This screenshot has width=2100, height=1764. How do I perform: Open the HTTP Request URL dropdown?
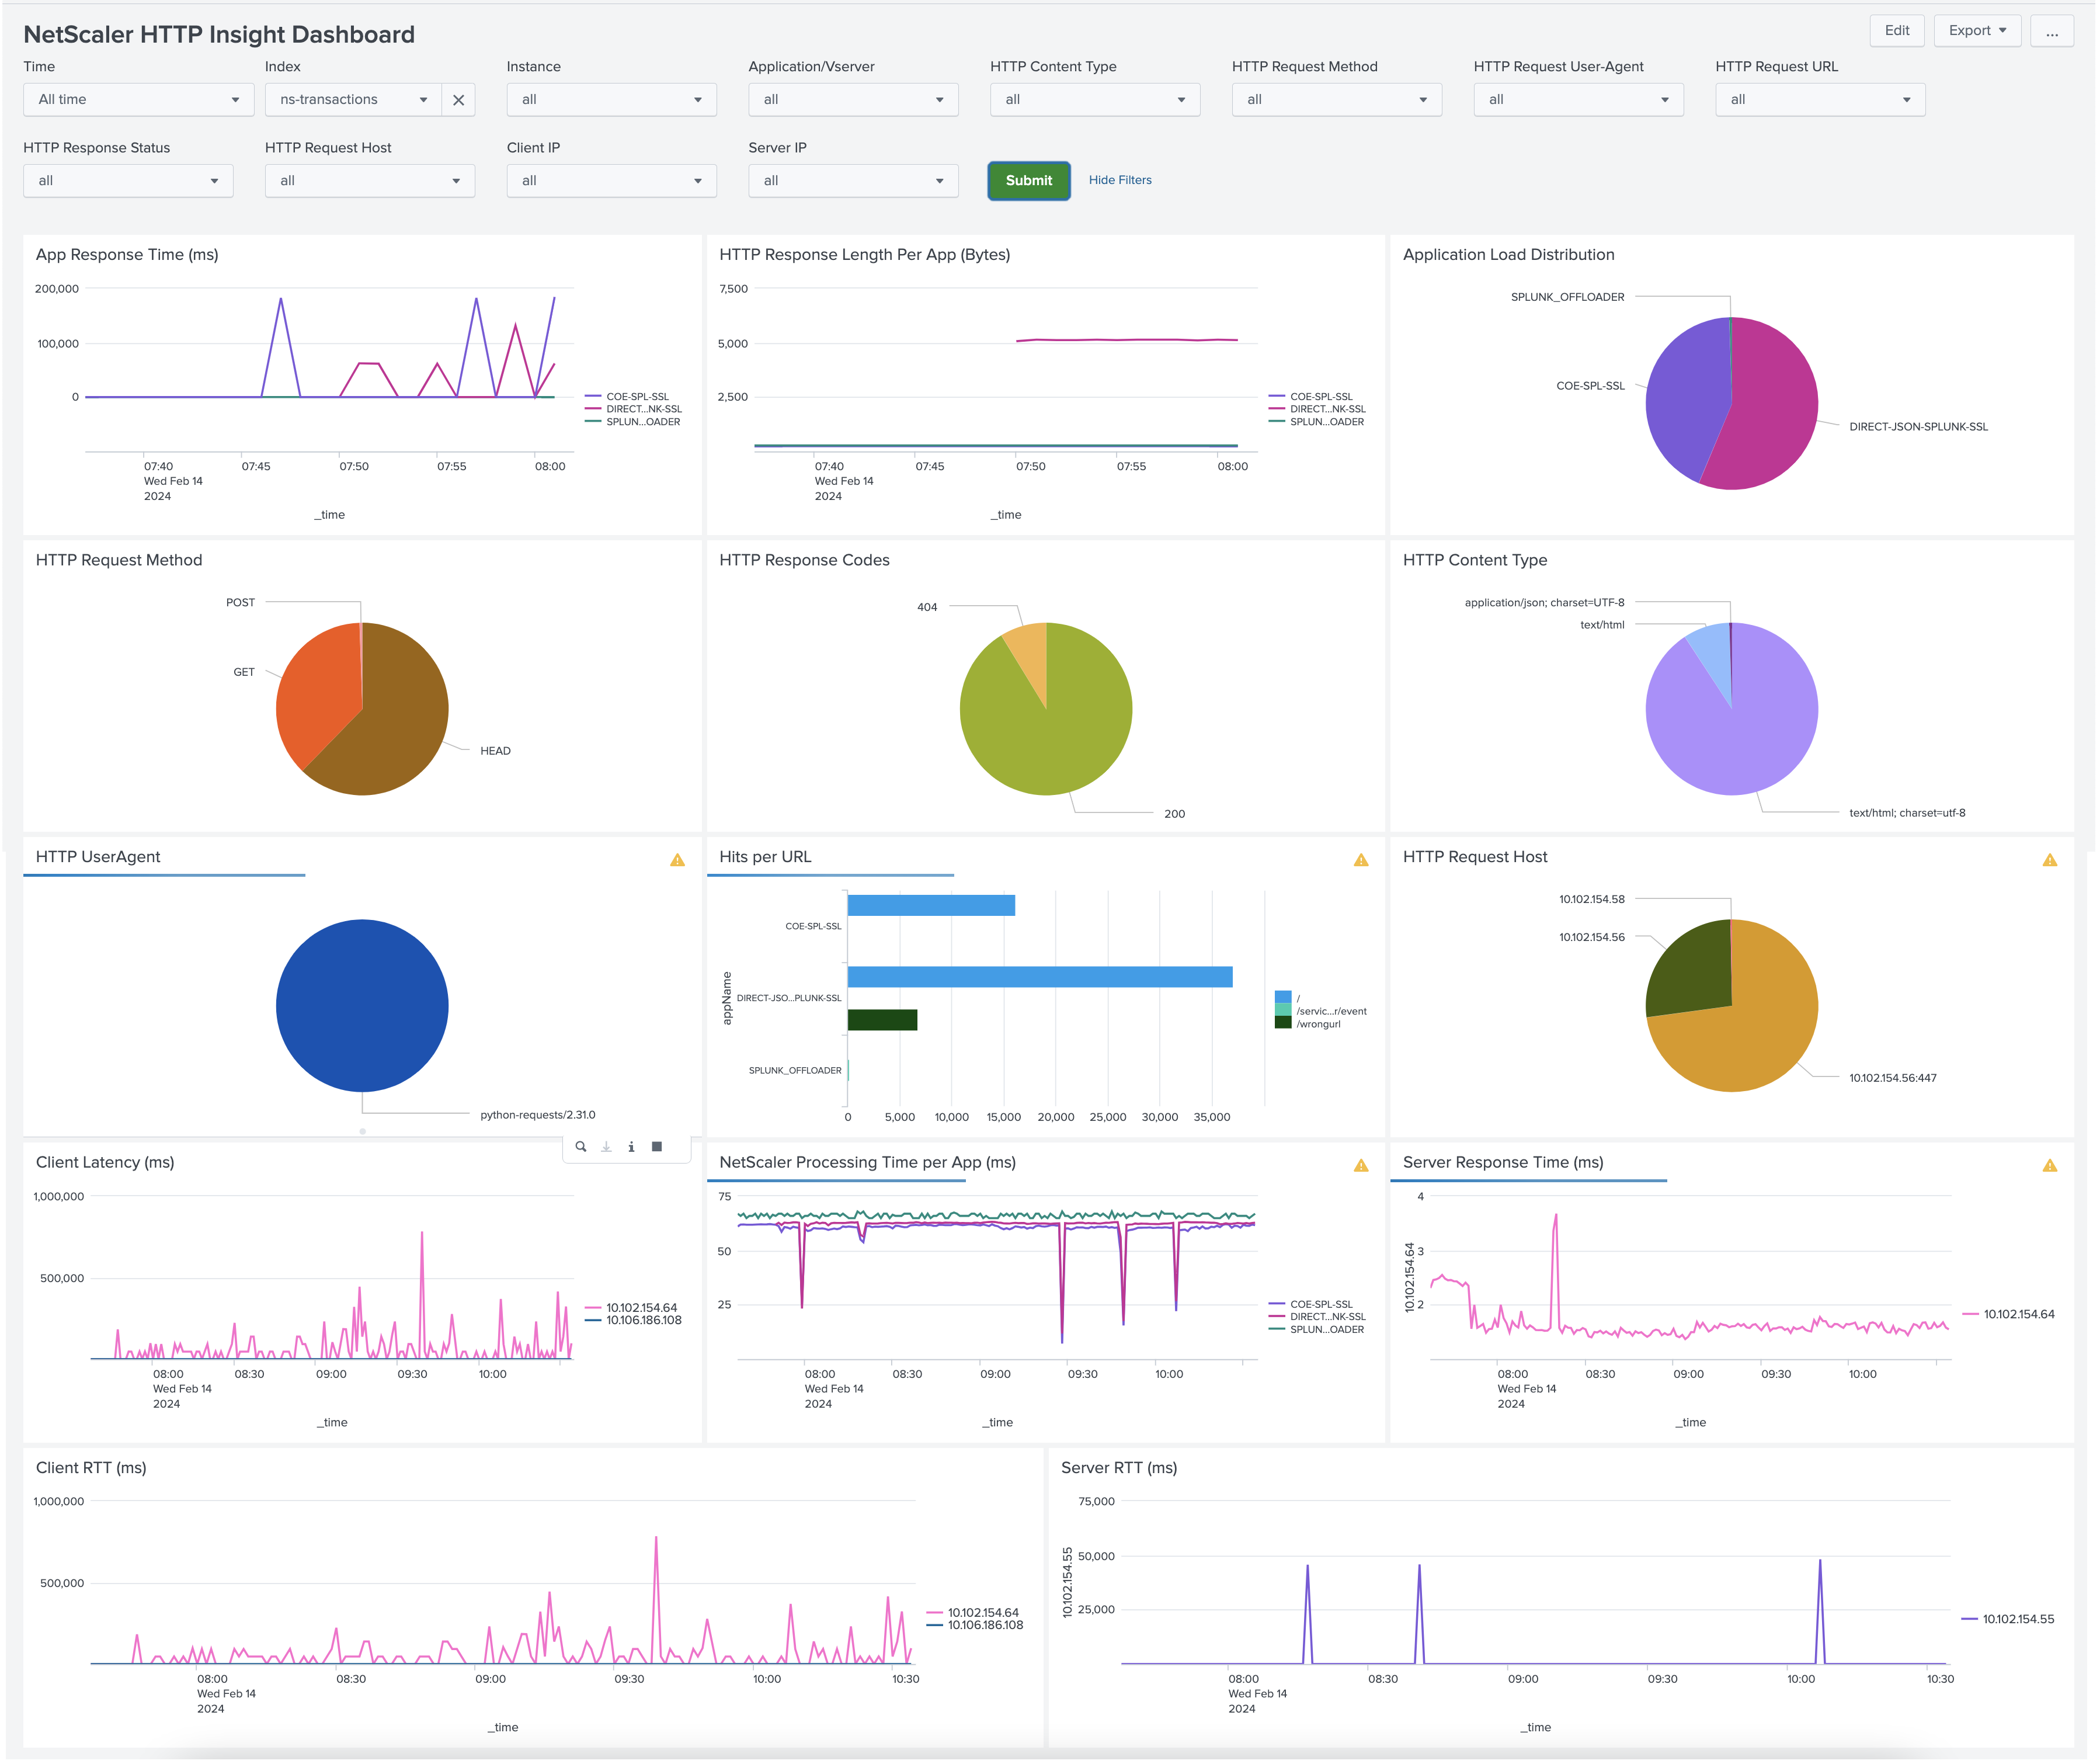point(1821,100)
